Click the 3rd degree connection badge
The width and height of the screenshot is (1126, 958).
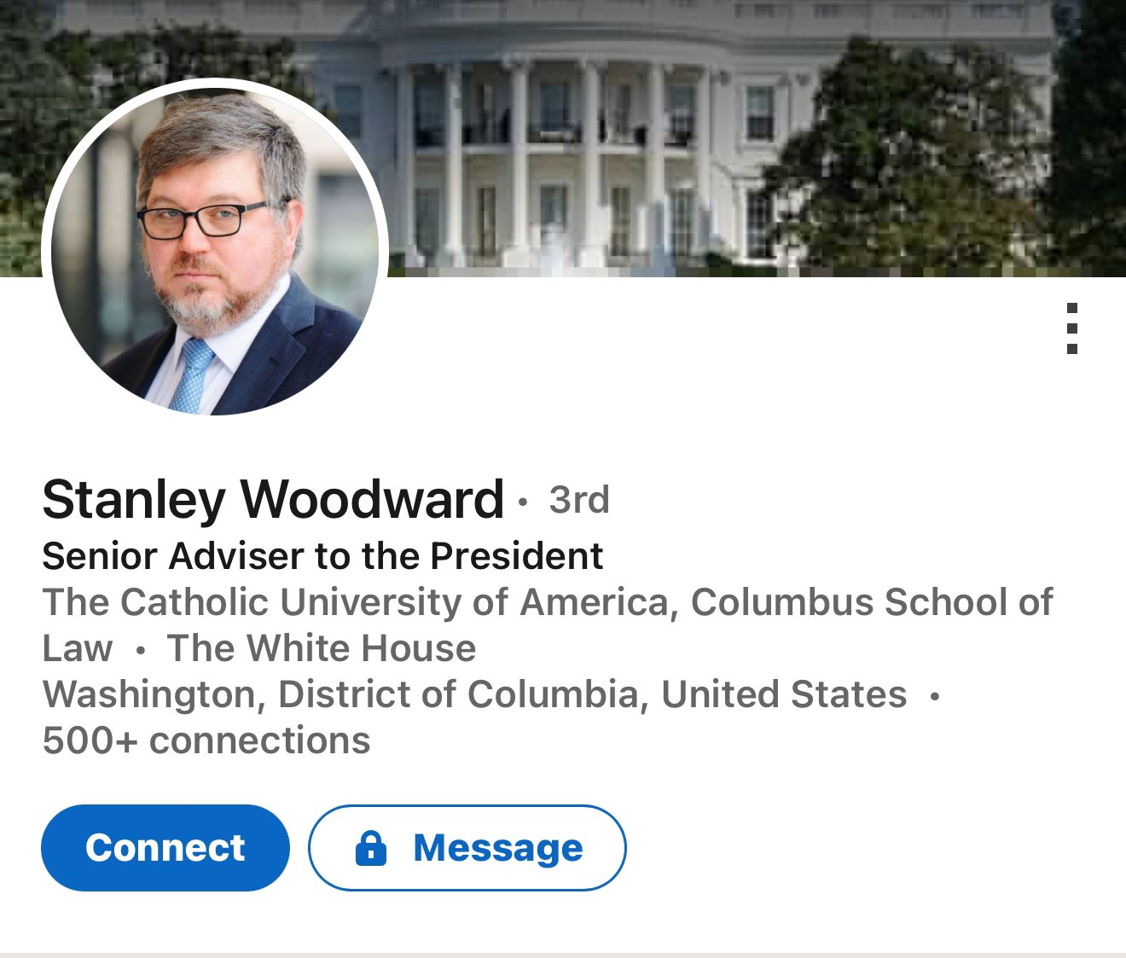pos(579,500)
